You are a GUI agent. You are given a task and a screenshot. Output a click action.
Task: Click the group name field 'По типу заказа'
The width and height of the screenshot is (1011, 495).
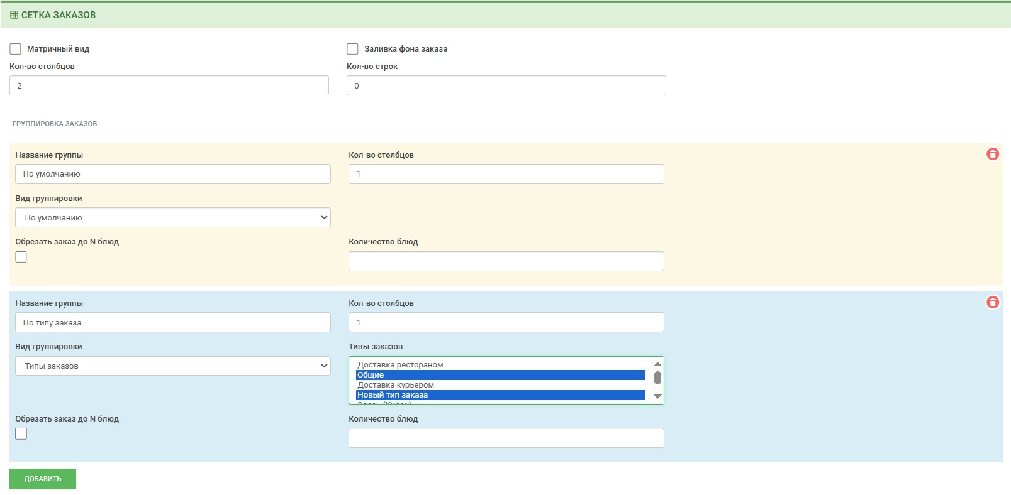pos(172,323)
